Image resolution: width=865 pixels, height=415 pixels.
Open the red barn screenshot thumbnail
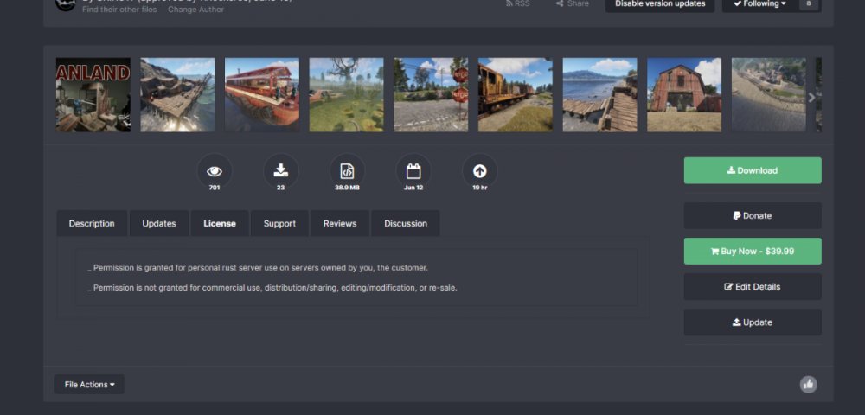[684, 95]
